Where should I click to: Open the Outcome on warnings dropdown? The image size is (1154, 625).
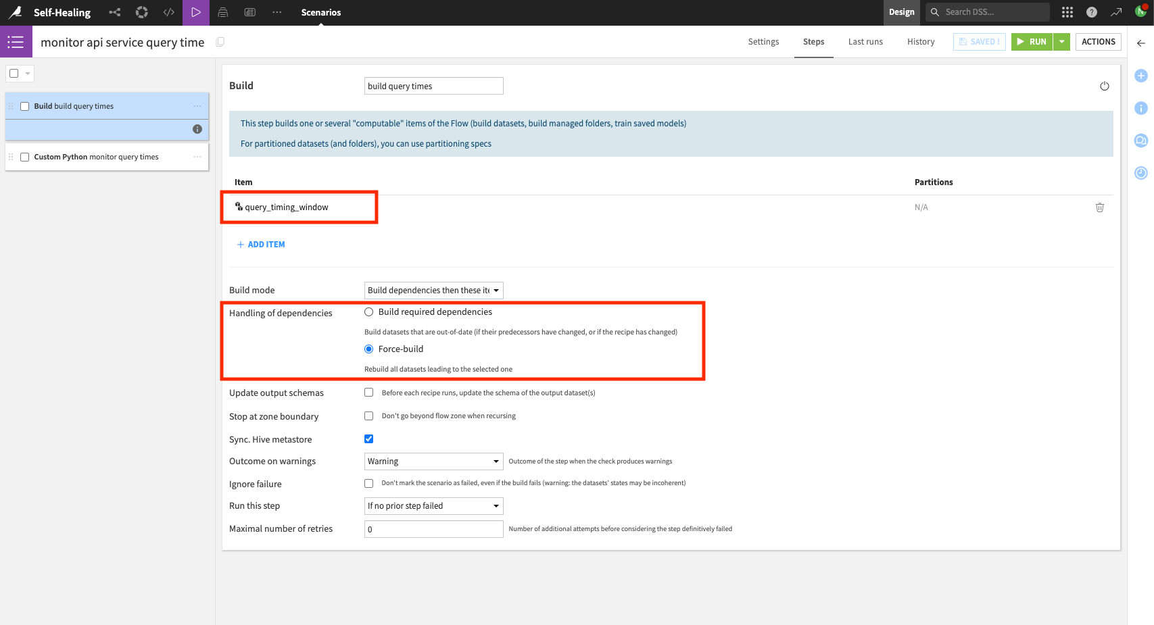433,461
